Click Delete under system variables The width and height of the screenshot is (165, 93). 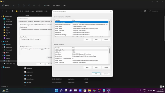pos(106,67)
